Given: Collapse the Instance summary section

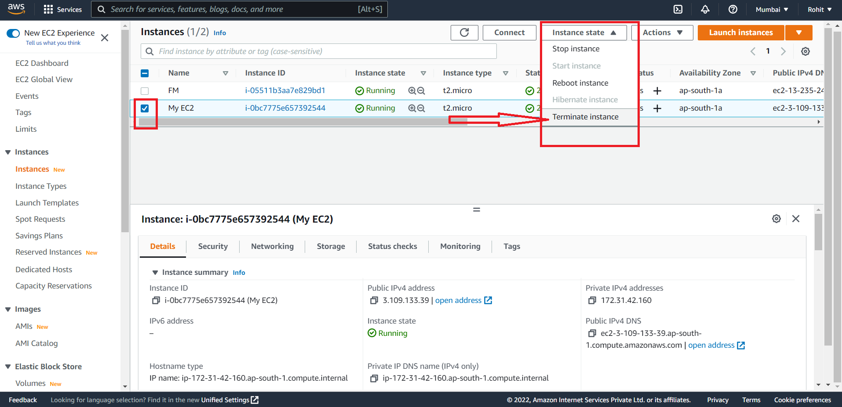Looking at the screenshot, I should [x=155, y=272].
